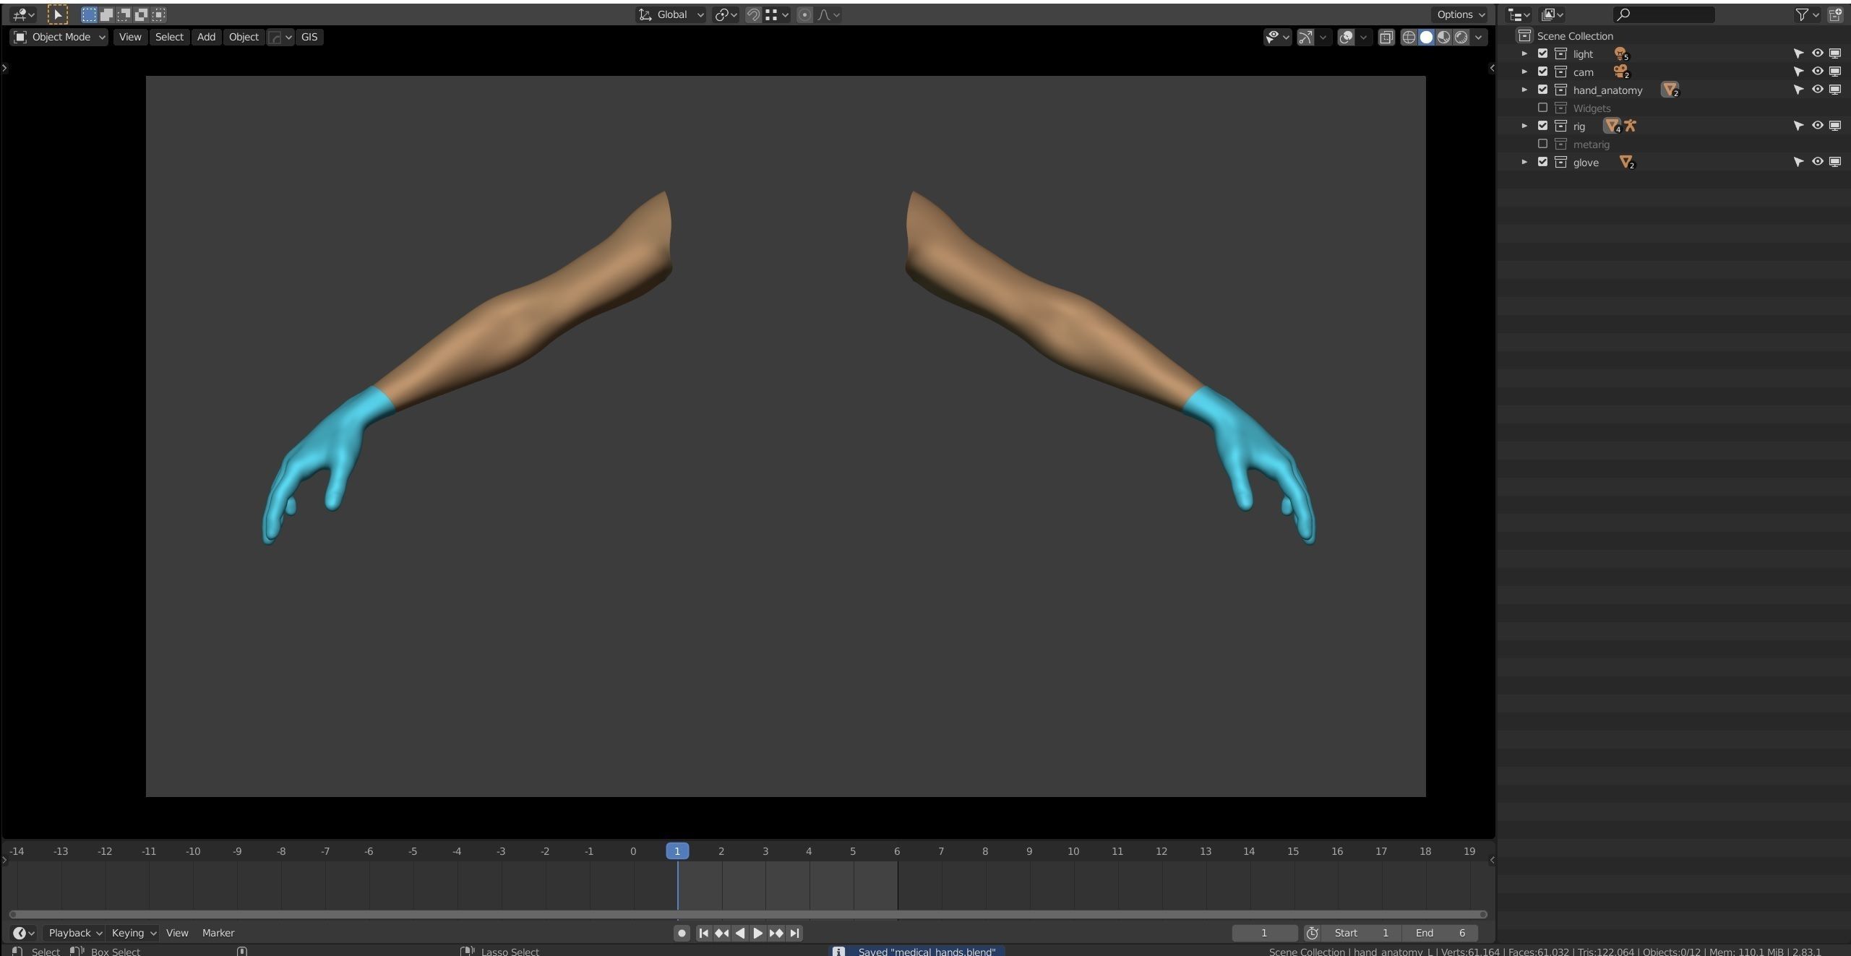The height and width of the screenshot is (956, 1851).
Task: Toggle X-Ray mode icon
Action: pos(1386,37)
